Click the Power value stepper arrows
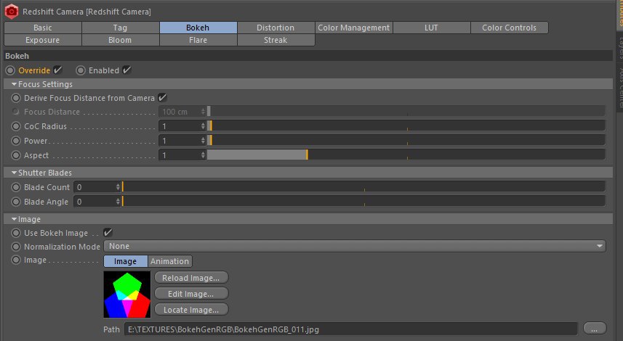Screen dimensions: 623x341 click(203, 141)
